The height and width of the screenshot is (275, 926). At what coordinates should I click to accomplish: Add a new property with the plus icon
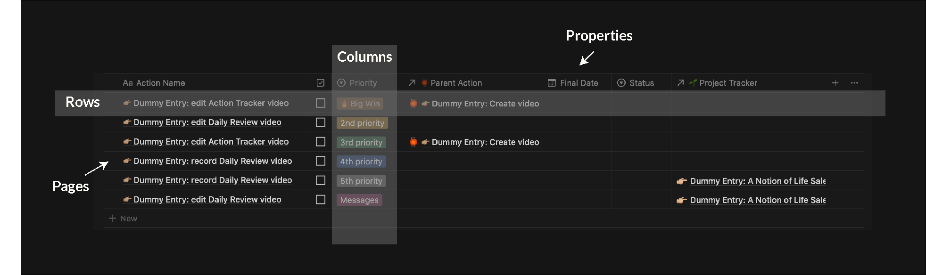click(x=835, y=83)
